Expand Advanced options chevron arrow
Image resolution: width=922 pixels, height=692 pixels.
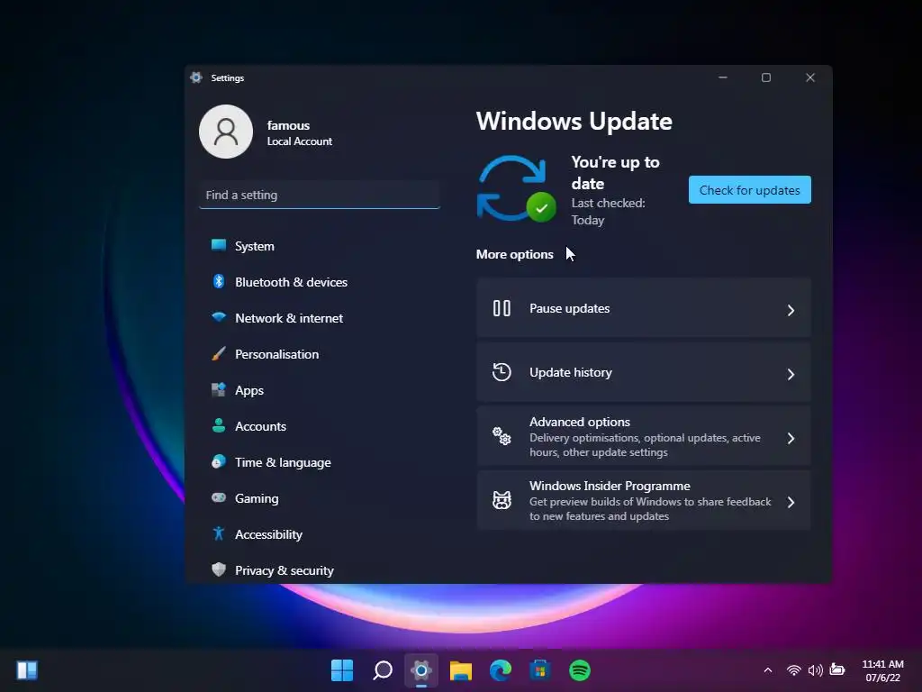coord(791,439)
